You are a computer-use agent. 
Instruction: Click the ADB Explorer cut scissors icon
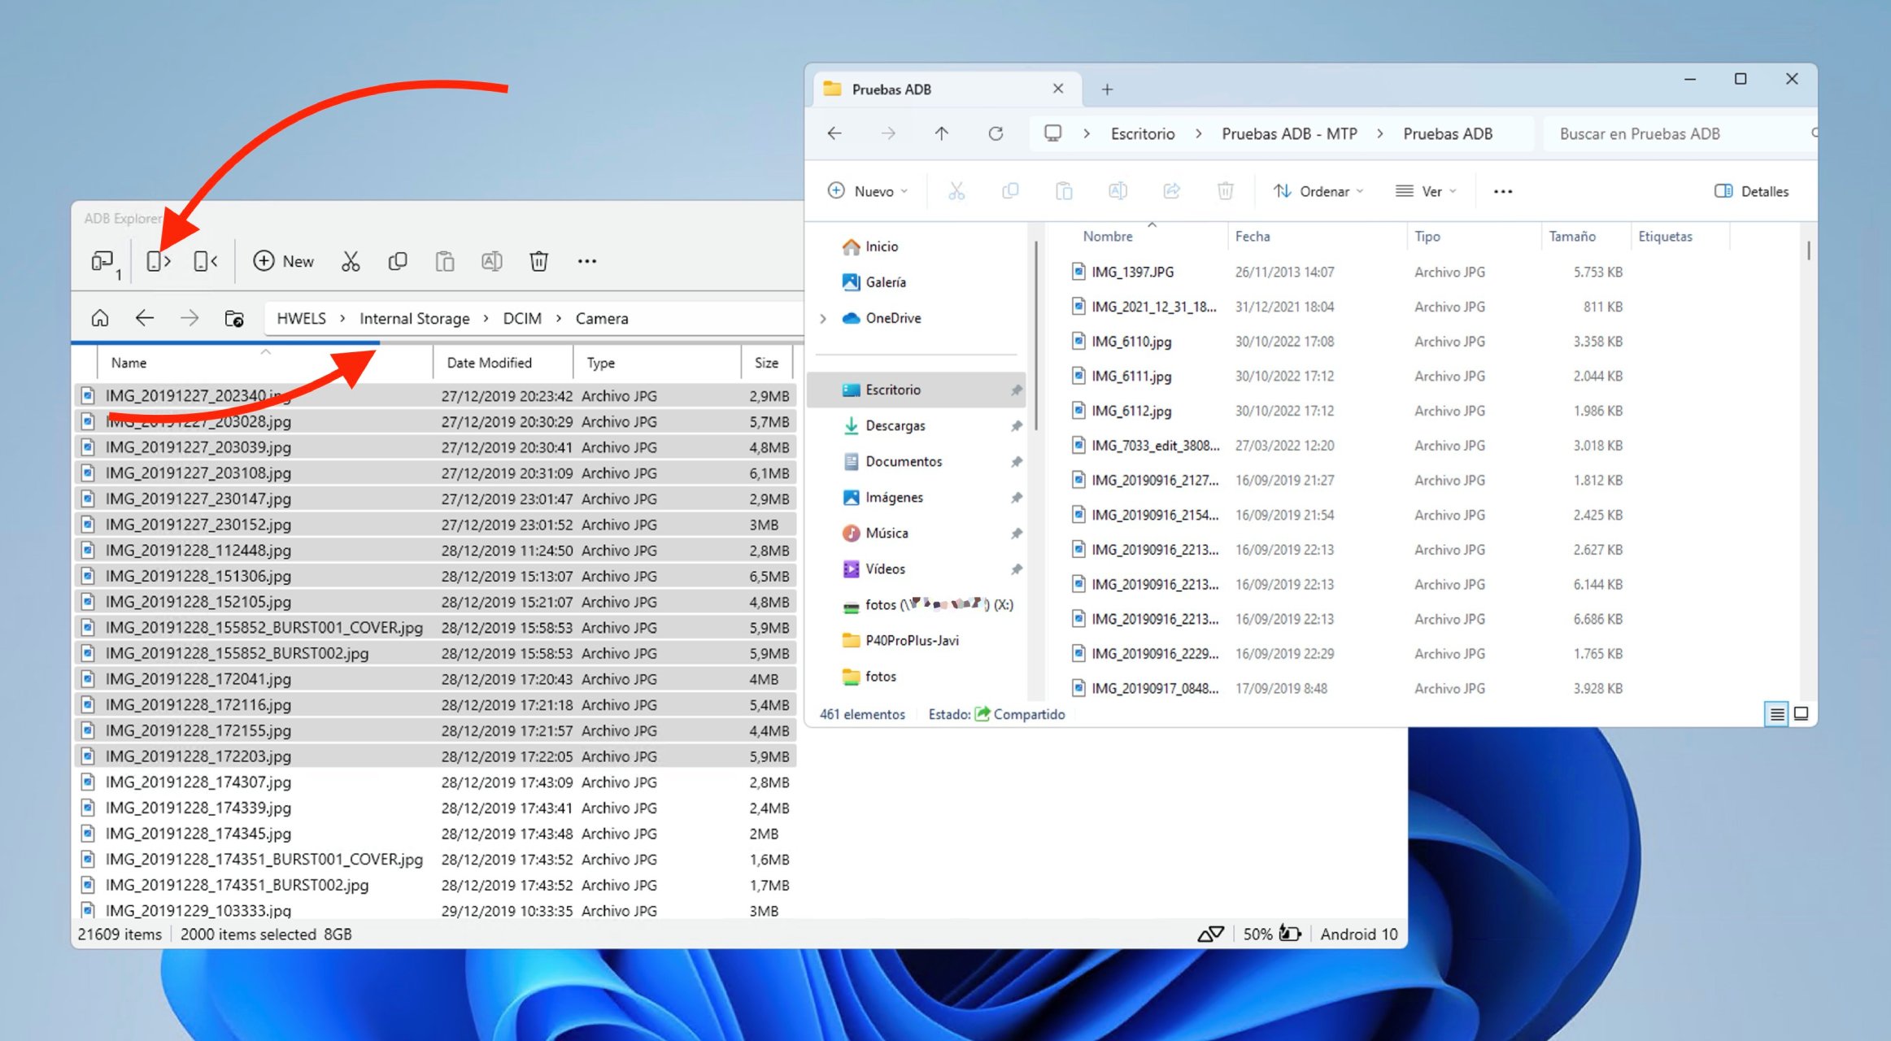[x=351, y=261]
